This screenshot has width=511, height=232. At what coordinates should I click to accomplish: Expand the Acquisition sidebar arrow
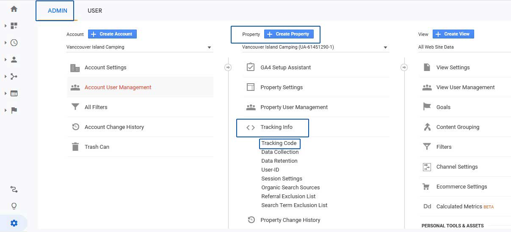pyautogui.click(x=6, y=76)
